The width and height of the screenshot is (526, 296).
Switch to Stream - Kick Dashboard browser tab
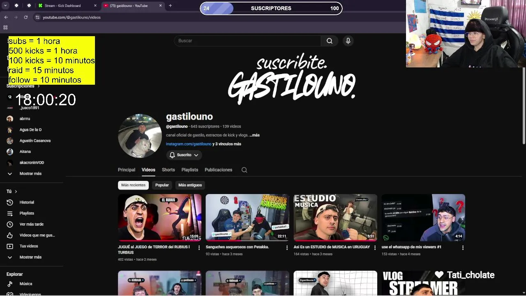click(67, 6)
